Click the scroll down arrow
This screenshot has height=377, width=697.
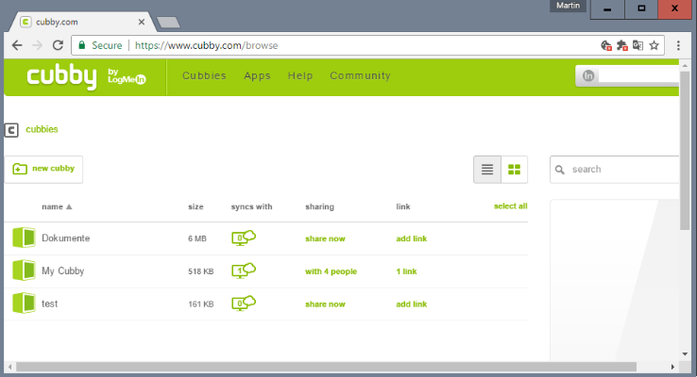coord(685,354)
